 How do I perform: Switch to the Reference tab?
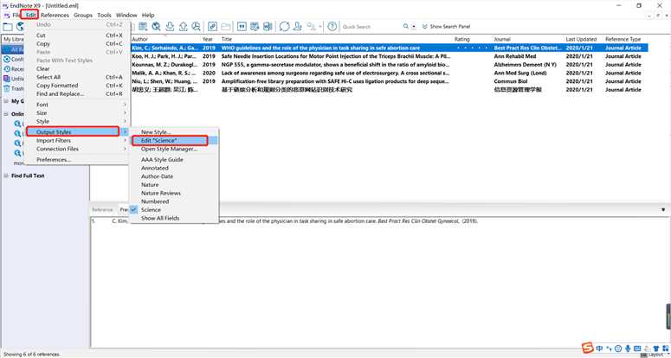[x=102, y=210]
